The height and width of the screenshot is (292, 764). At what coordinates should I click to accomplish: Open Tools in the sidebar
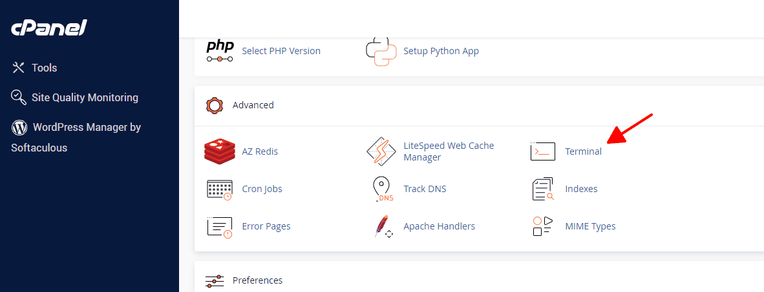click(44, 68)
